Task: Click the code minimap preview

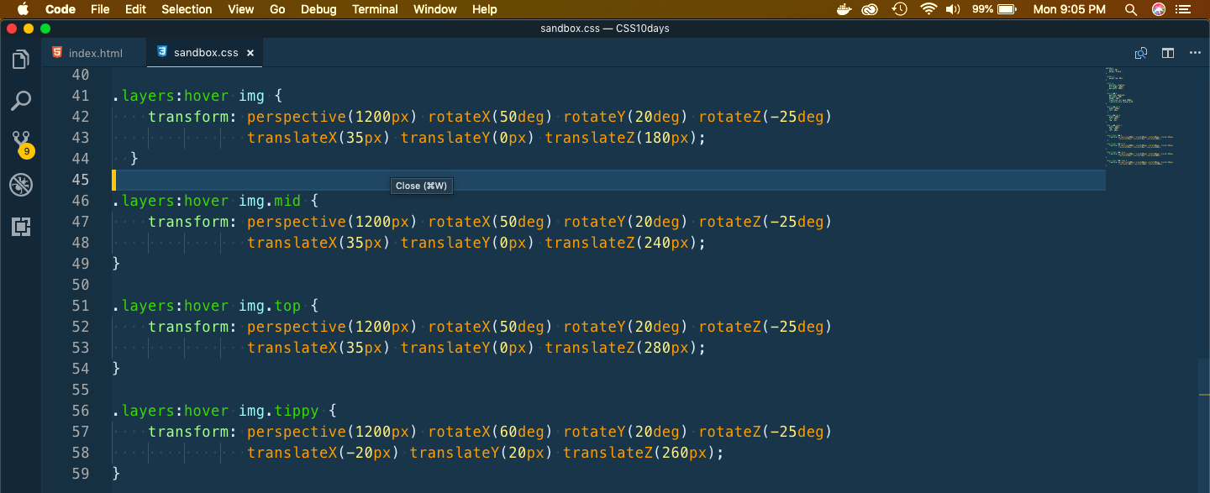Action: coord(1139,116)
